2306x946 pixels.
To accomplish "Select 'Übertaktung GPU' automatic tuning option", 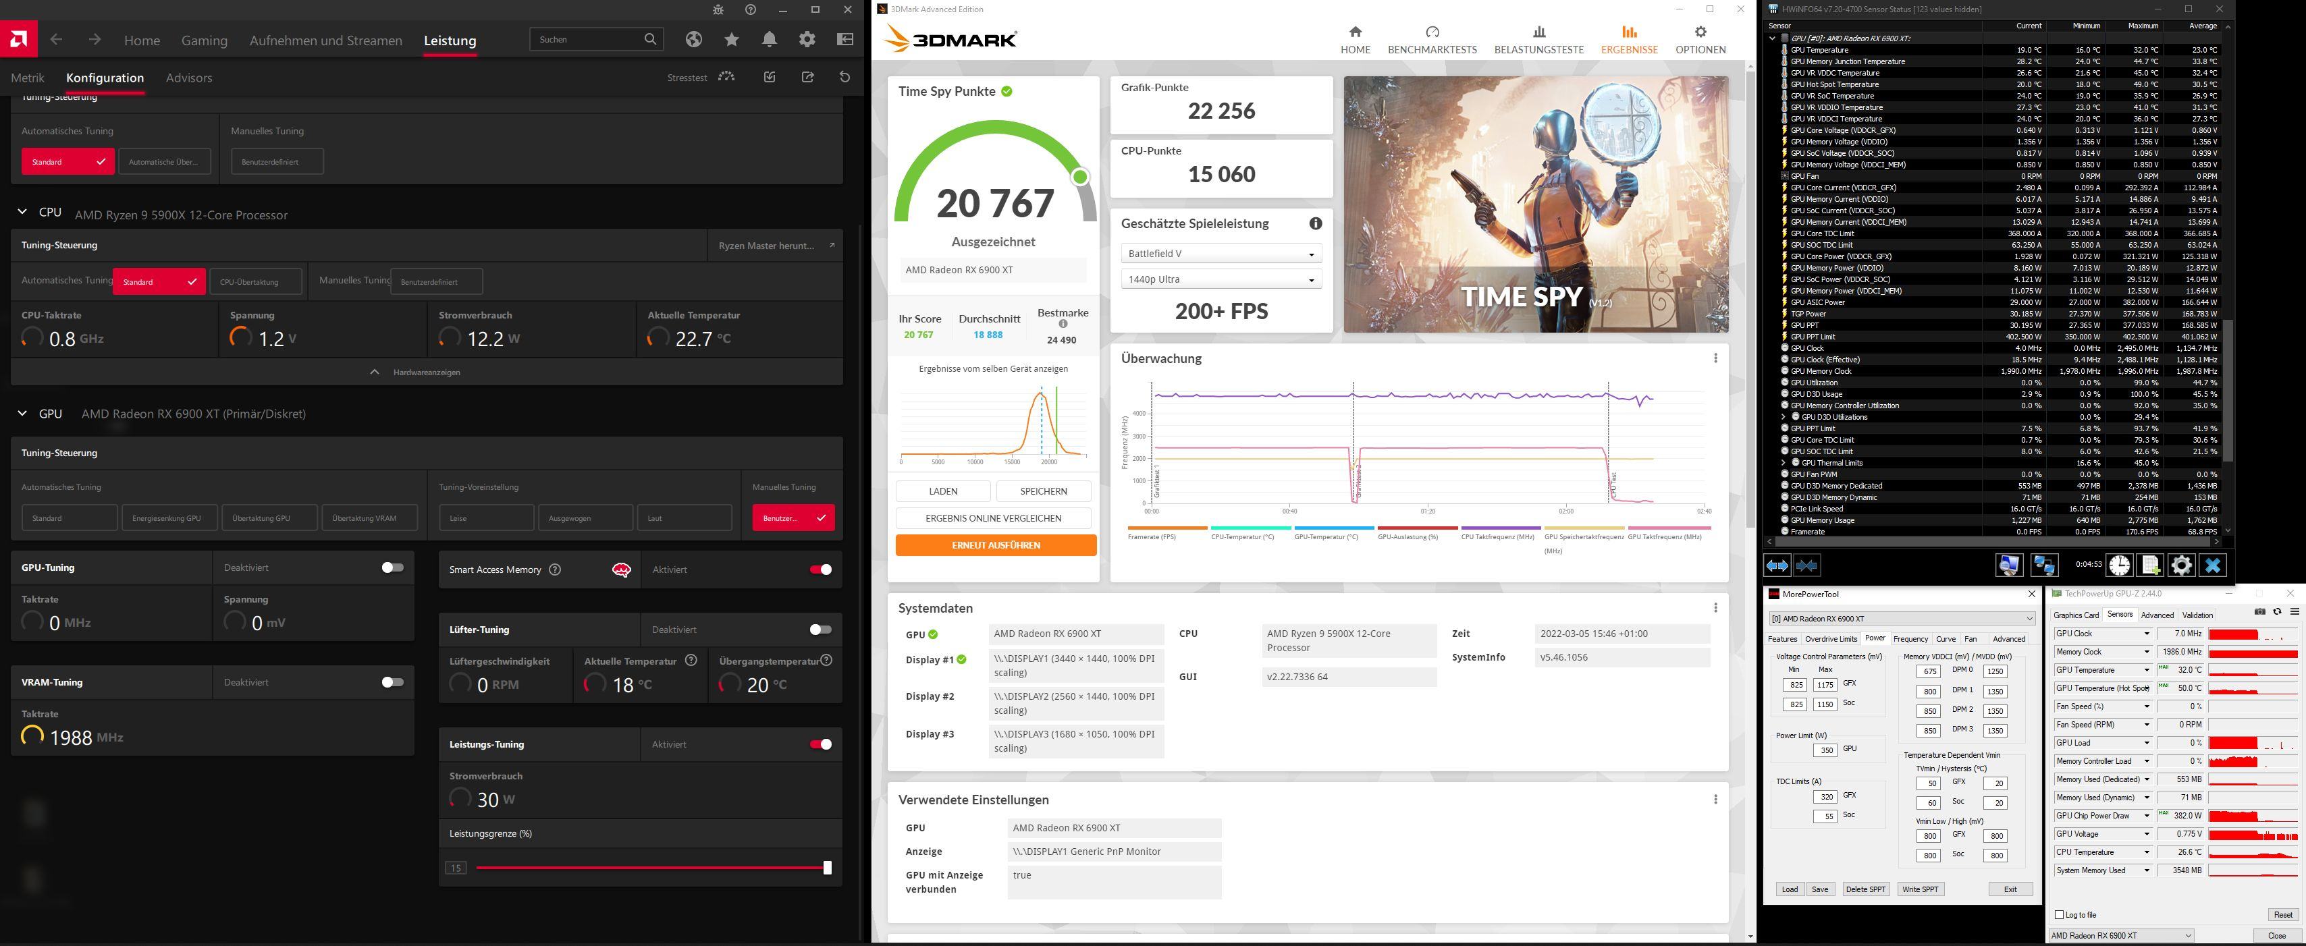I will (x=269, y=518).
